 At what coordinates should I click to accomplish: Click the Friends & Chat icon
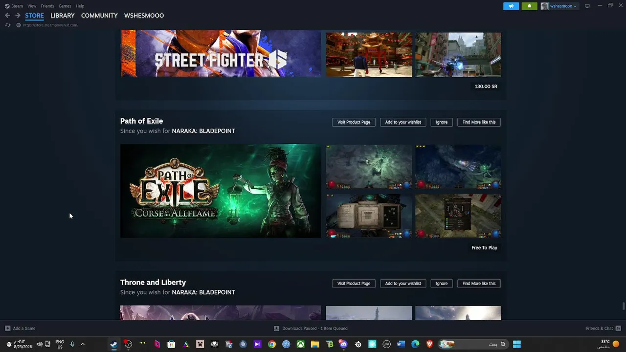tap(618, 329)
